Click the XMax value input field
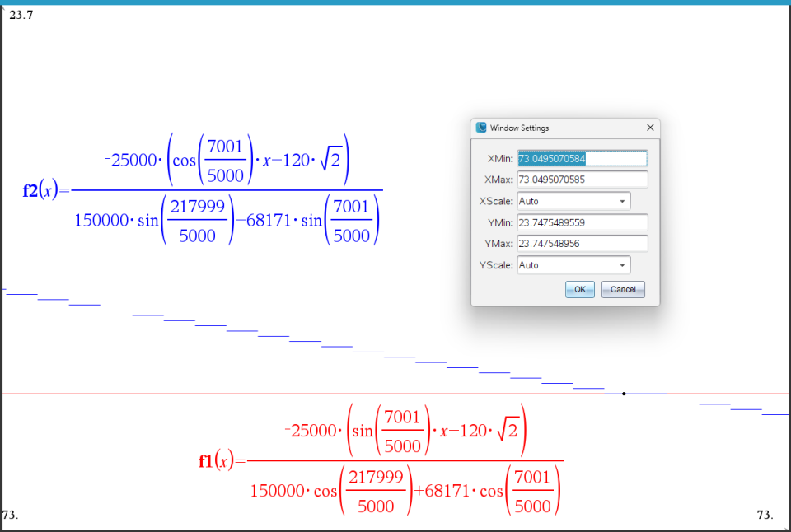 [x=582, y=180]
